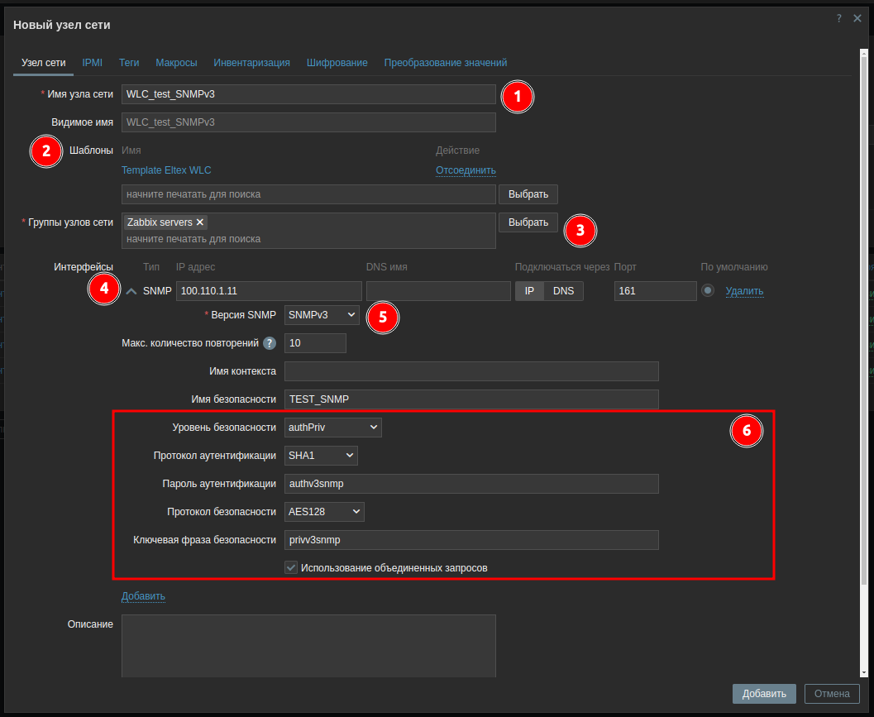
Task: Click the IP address field with 100.110.1.11
Action: 269,291
